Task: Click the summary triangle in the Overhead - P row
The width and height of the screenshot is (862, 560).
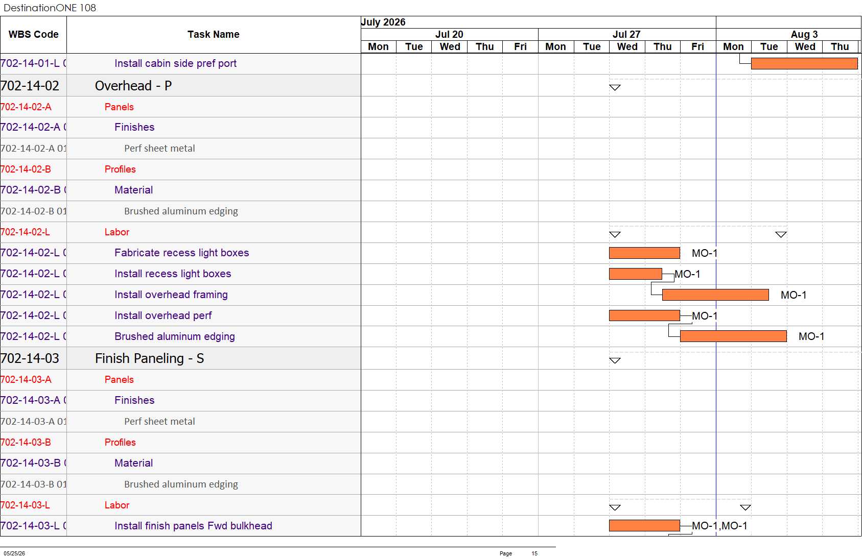Action: [615, 88]
